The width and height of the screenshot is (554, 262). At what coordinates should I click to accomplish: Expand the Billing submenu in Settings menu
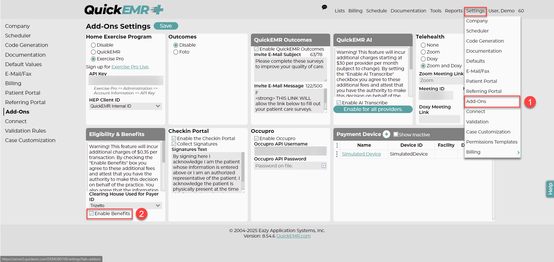(x=493, y=152)
